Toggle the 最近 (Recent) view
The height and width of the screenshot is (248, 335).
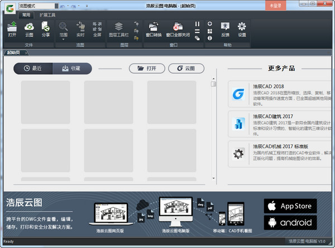point(33,68)
